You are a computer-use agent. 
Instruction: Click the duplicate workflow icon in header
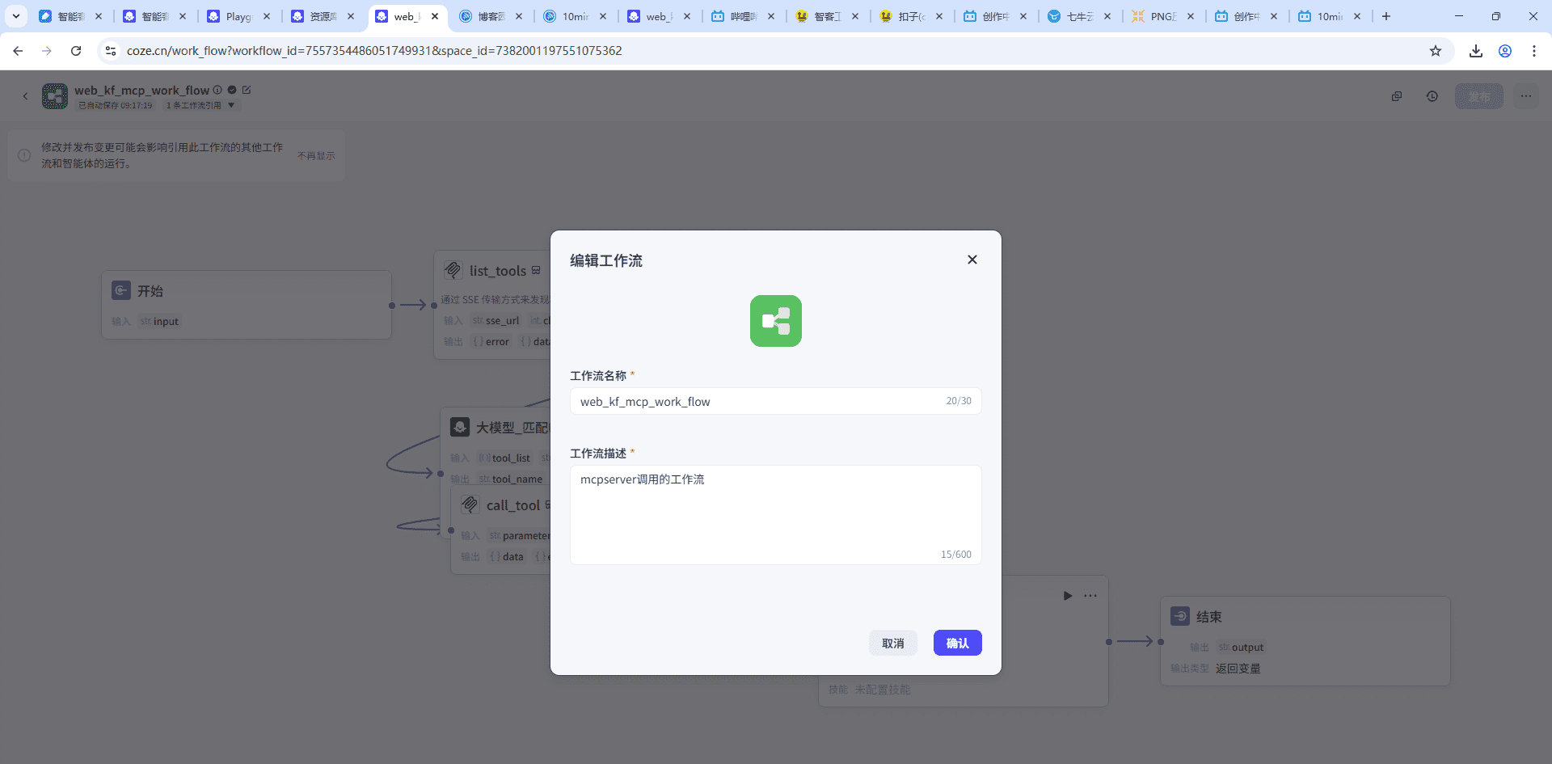pos(1396,96)
